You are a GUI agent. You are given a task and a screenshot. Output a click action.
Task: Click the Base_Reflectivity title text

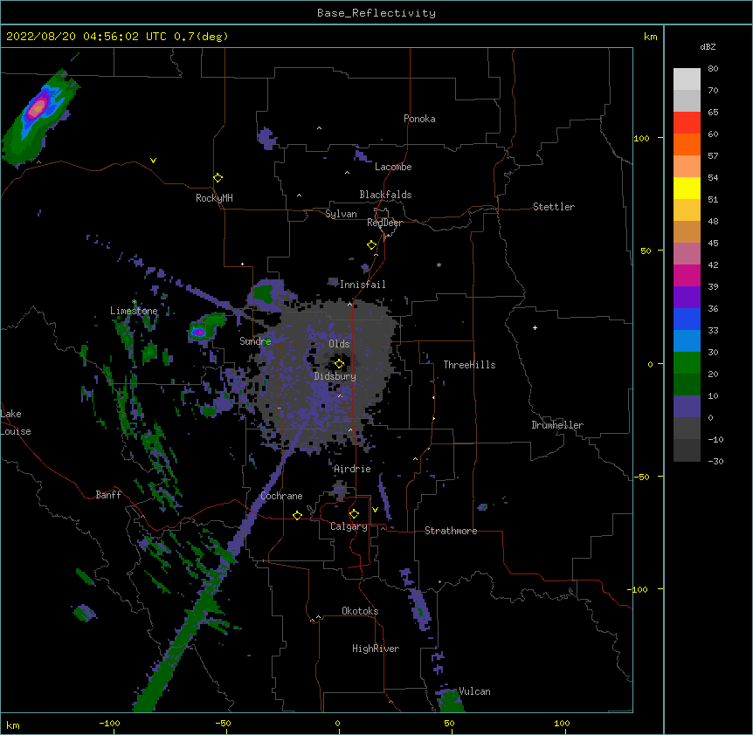[376, 13]
